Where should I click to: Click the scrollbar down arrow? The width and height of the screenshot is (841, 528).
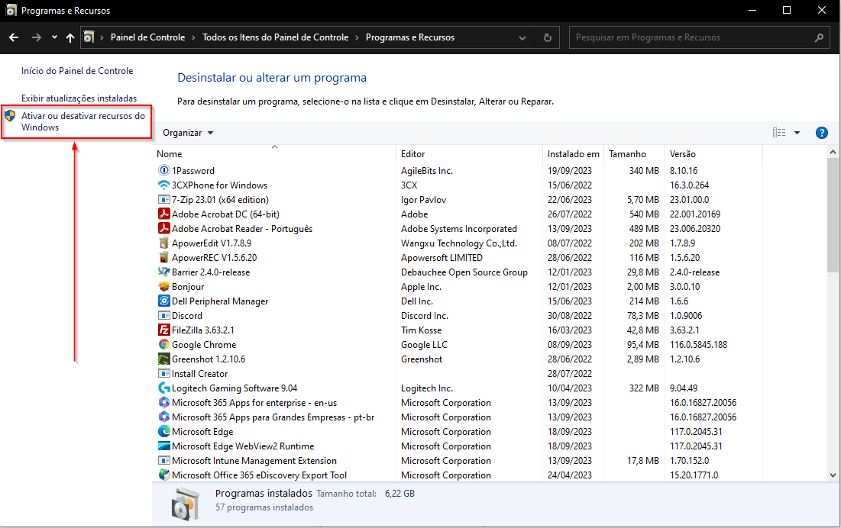[x=833, y=475]
